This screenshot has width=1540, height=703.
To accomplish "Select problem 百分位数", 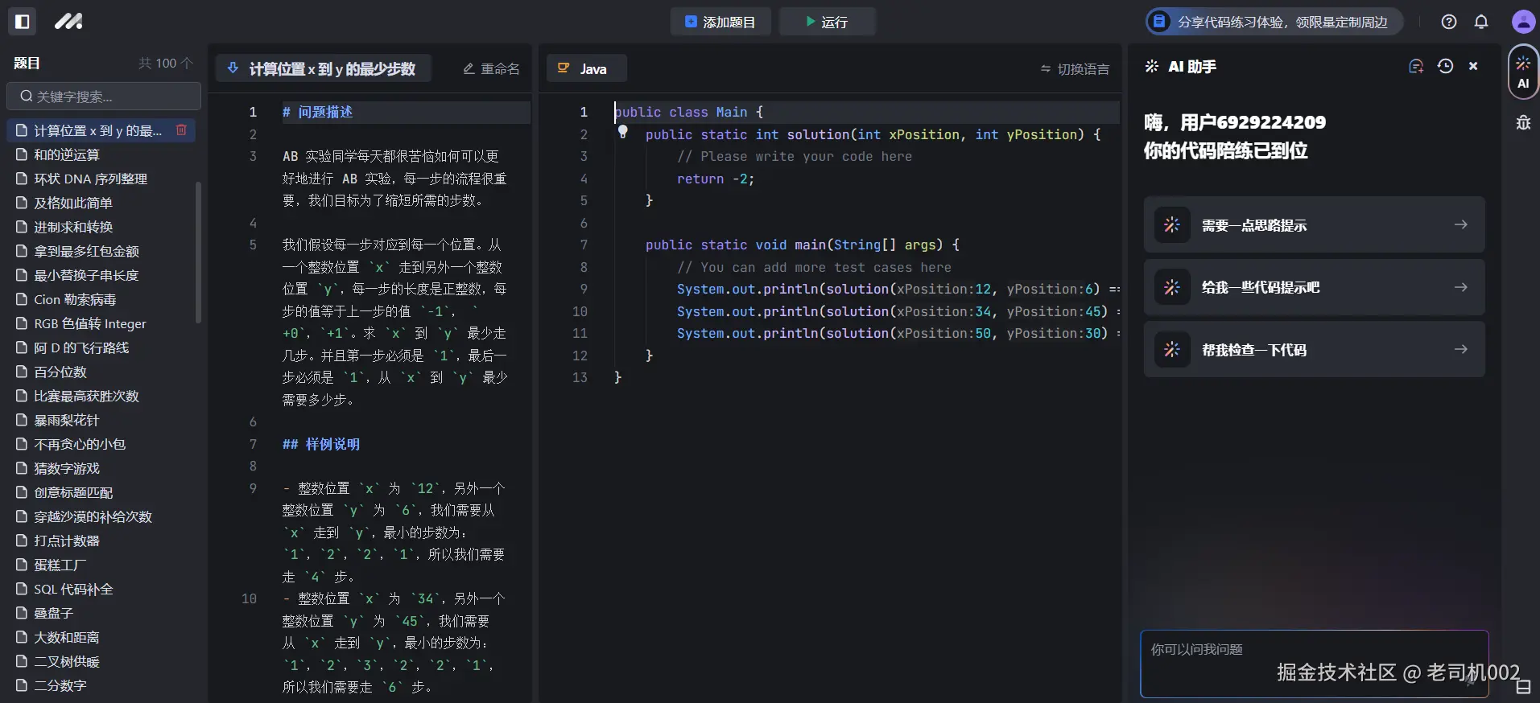I will coord(101,372).
